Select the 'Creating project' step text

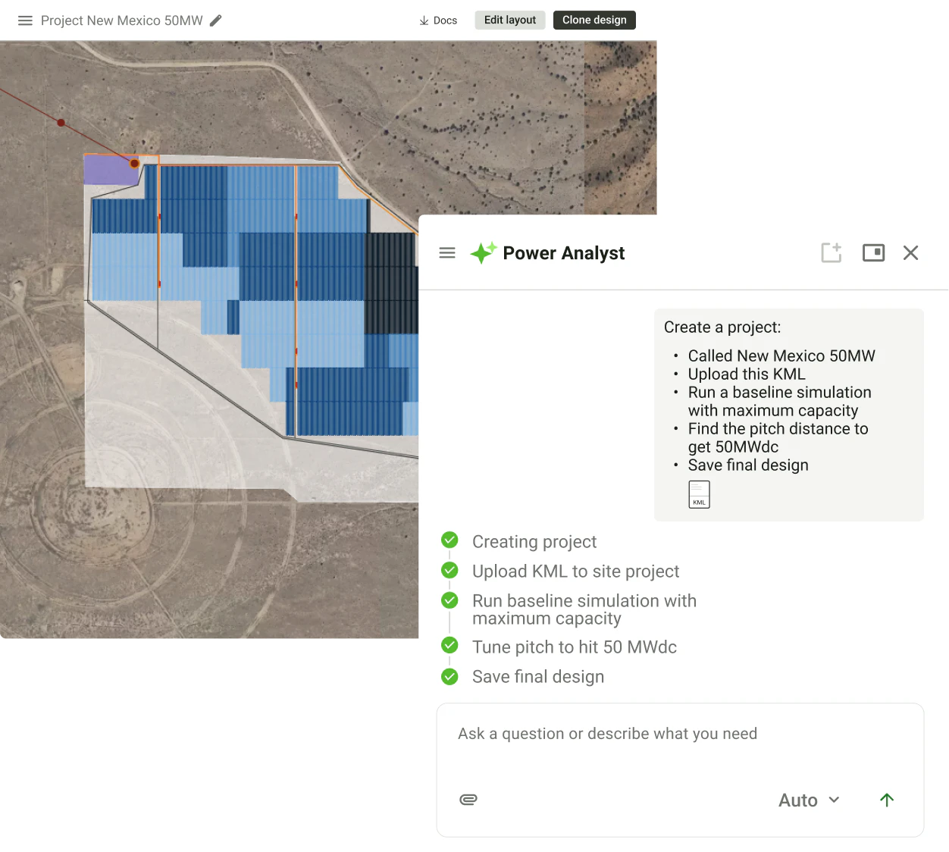click(534, 542)
